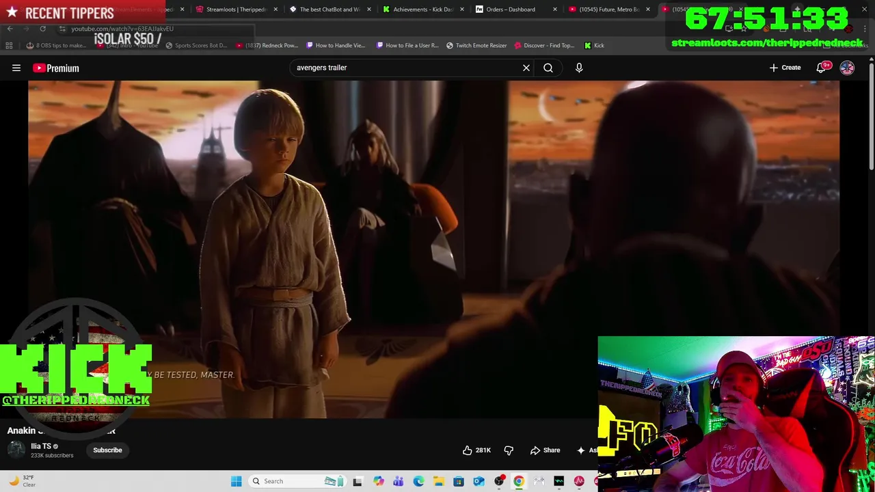Share the video
The height and width of the screenshot is (492, 875).
coord(545,450)
